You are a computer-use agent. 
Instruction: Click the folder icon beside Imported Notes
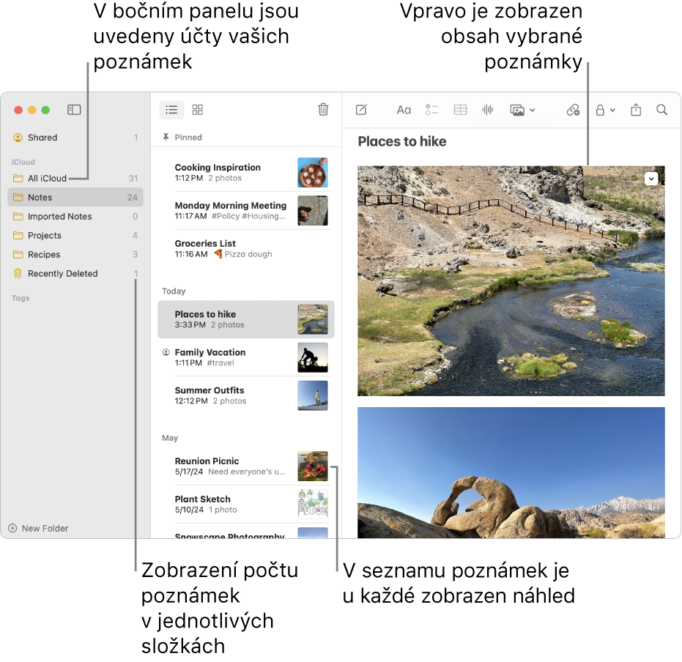pyautogui.click(x=18, y=216)
